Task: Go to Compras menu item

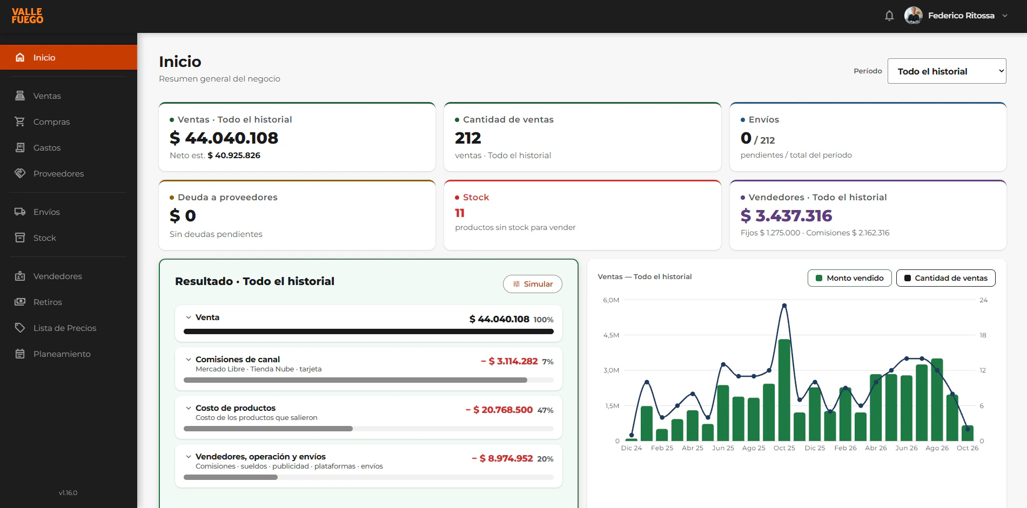Action: 69,121
